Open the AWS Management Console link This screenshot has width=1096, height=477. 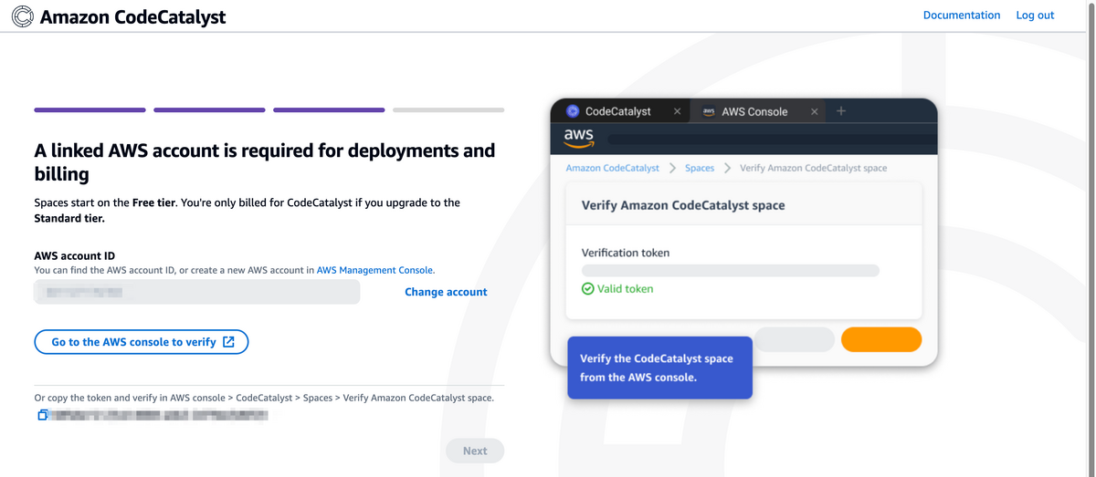tap(374, 270)
